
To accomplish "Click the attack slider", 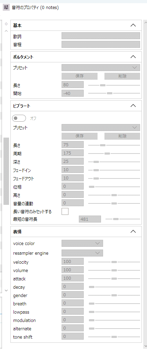I will 114,278.
